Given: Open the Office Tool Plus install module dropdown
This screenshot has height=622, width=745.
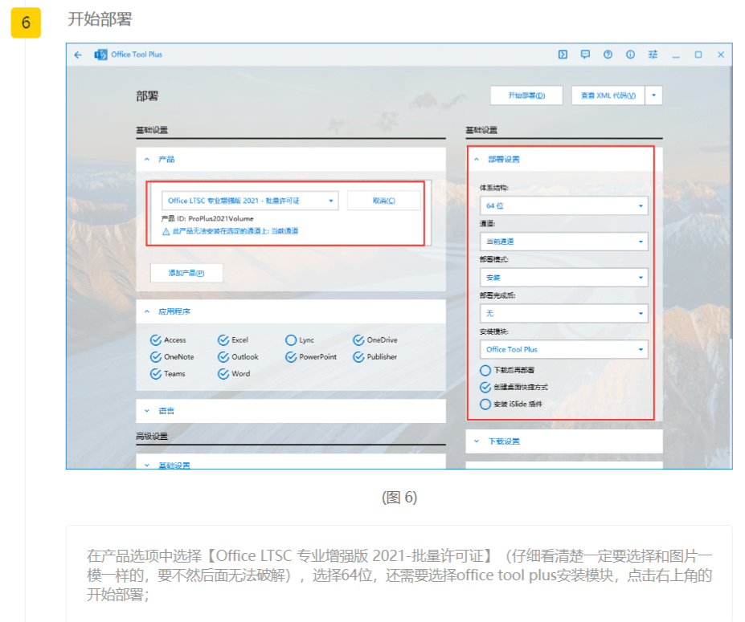Looking at the screenshot, I should click(x=564, y=350).
